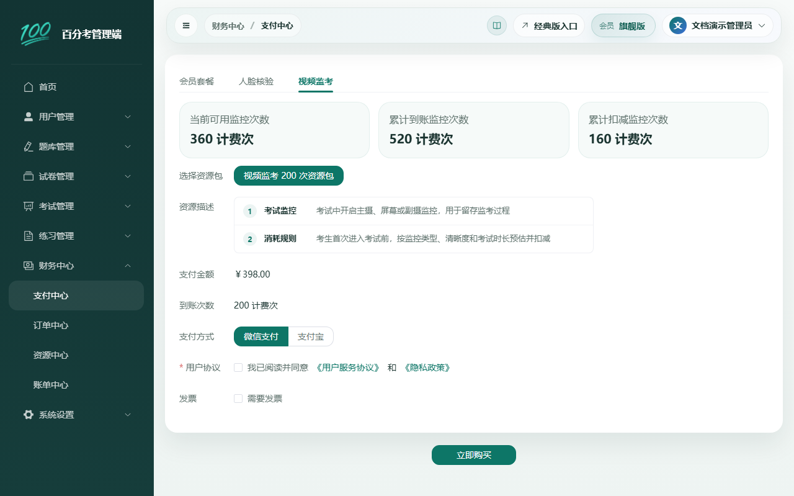
Task: Expand 用户管理 chevron in sidebar
Action: click(128, 117)
